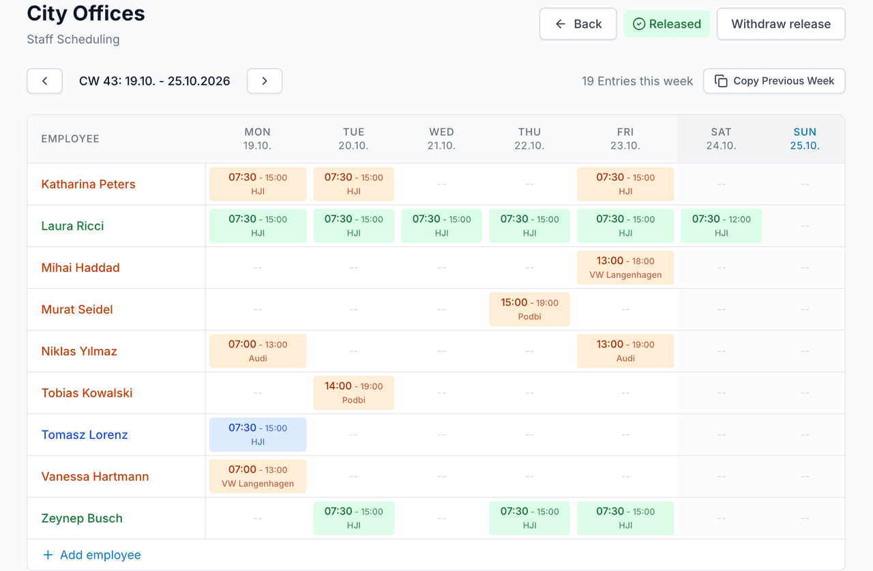Open Katharina Peters employee name
The image size is (873, 571).
89,184
